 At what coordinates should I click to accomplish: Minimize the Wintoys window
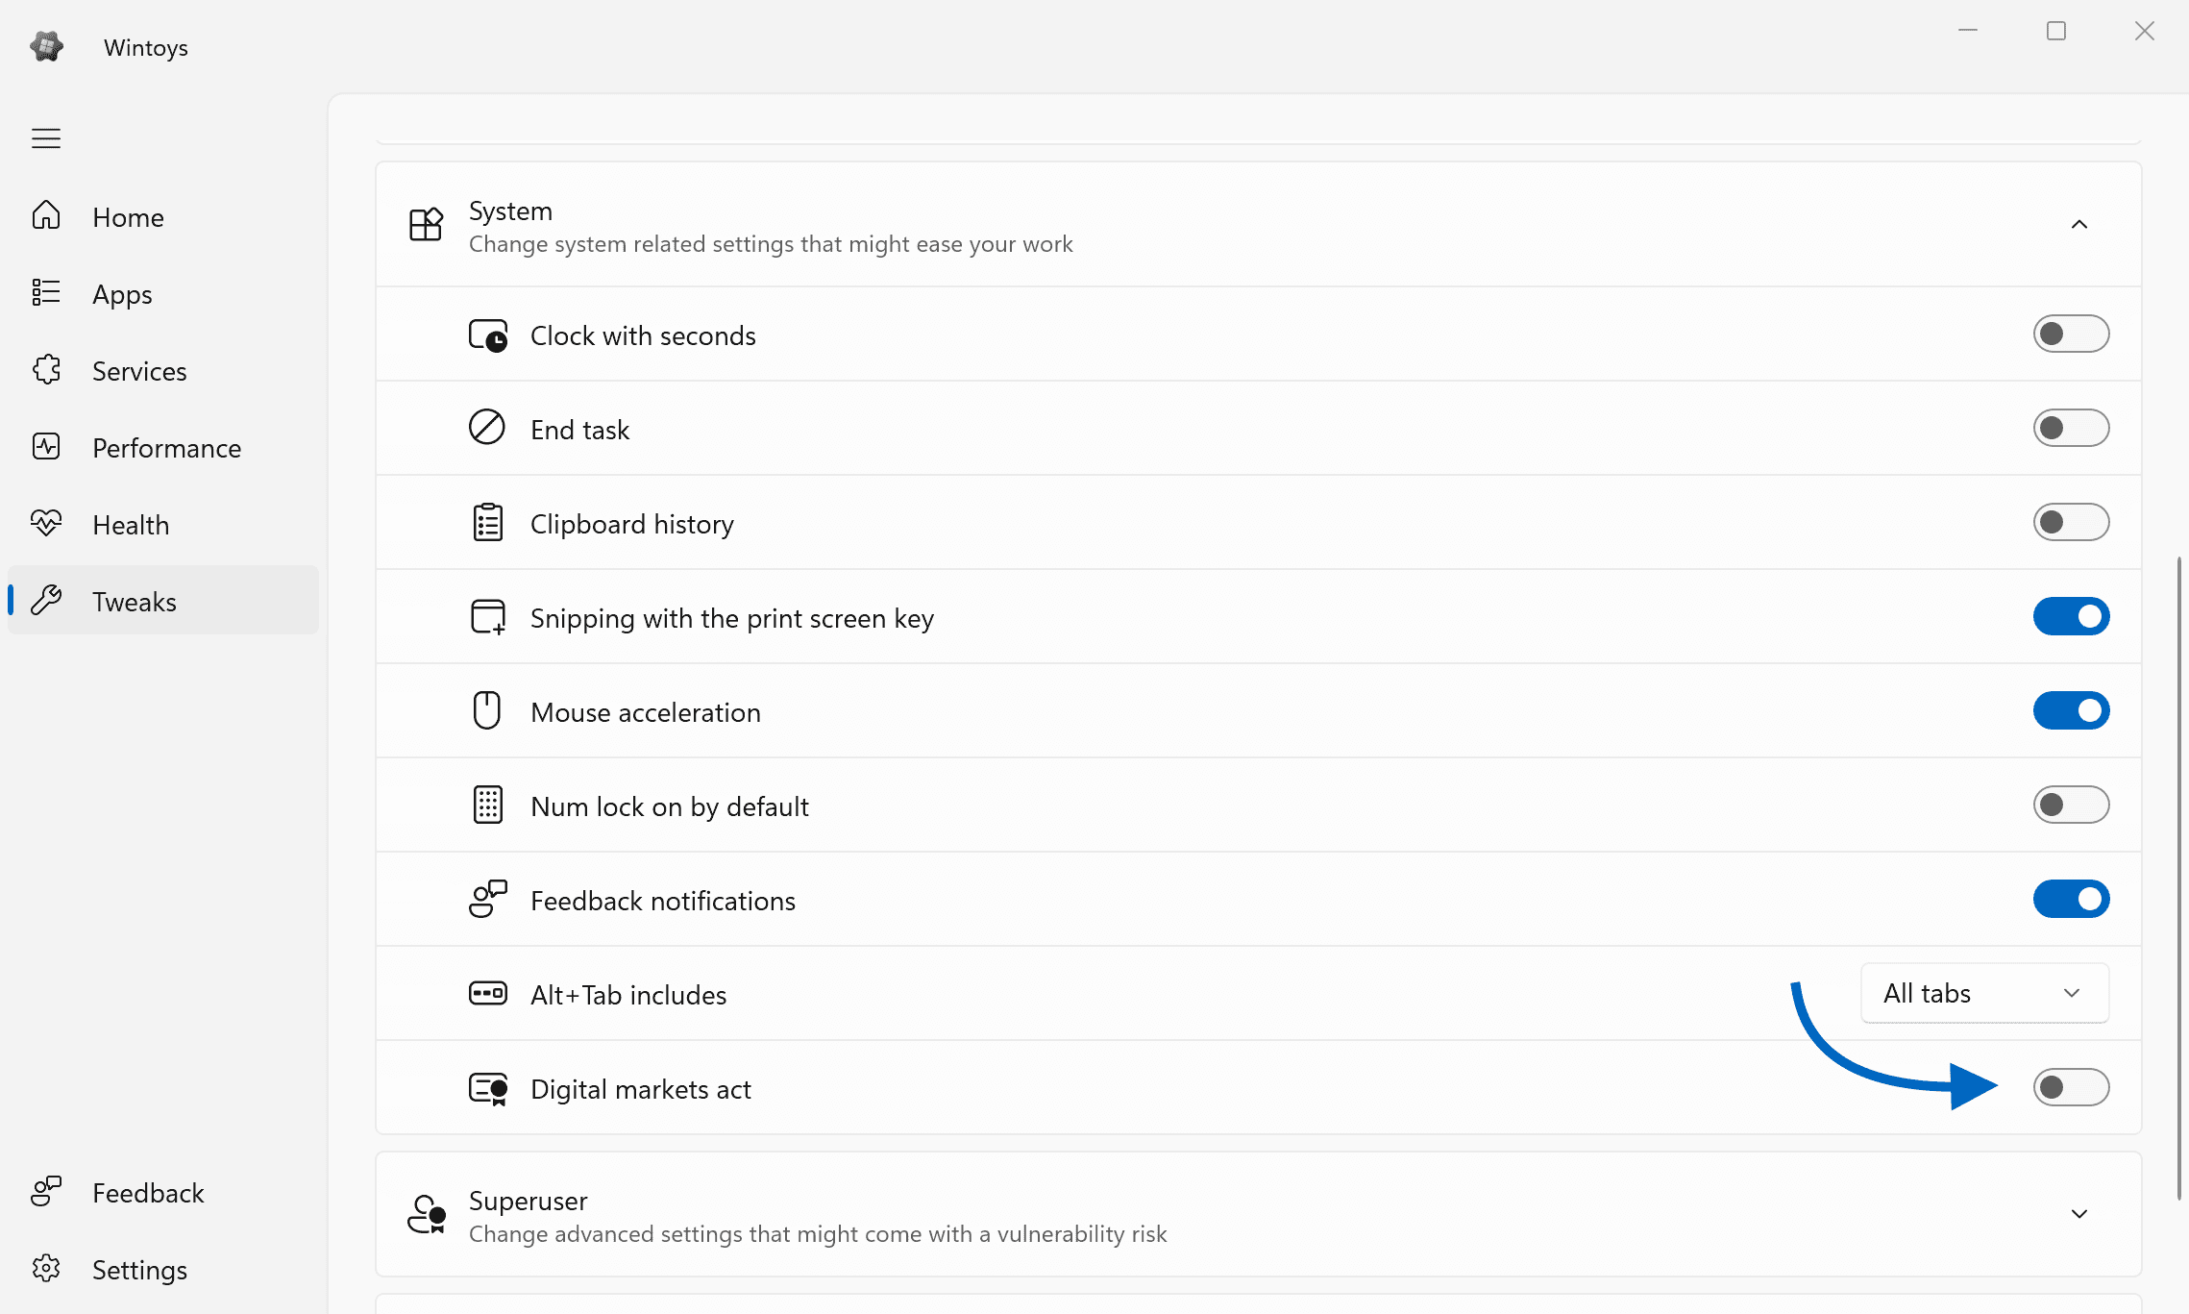(1968, 31)
